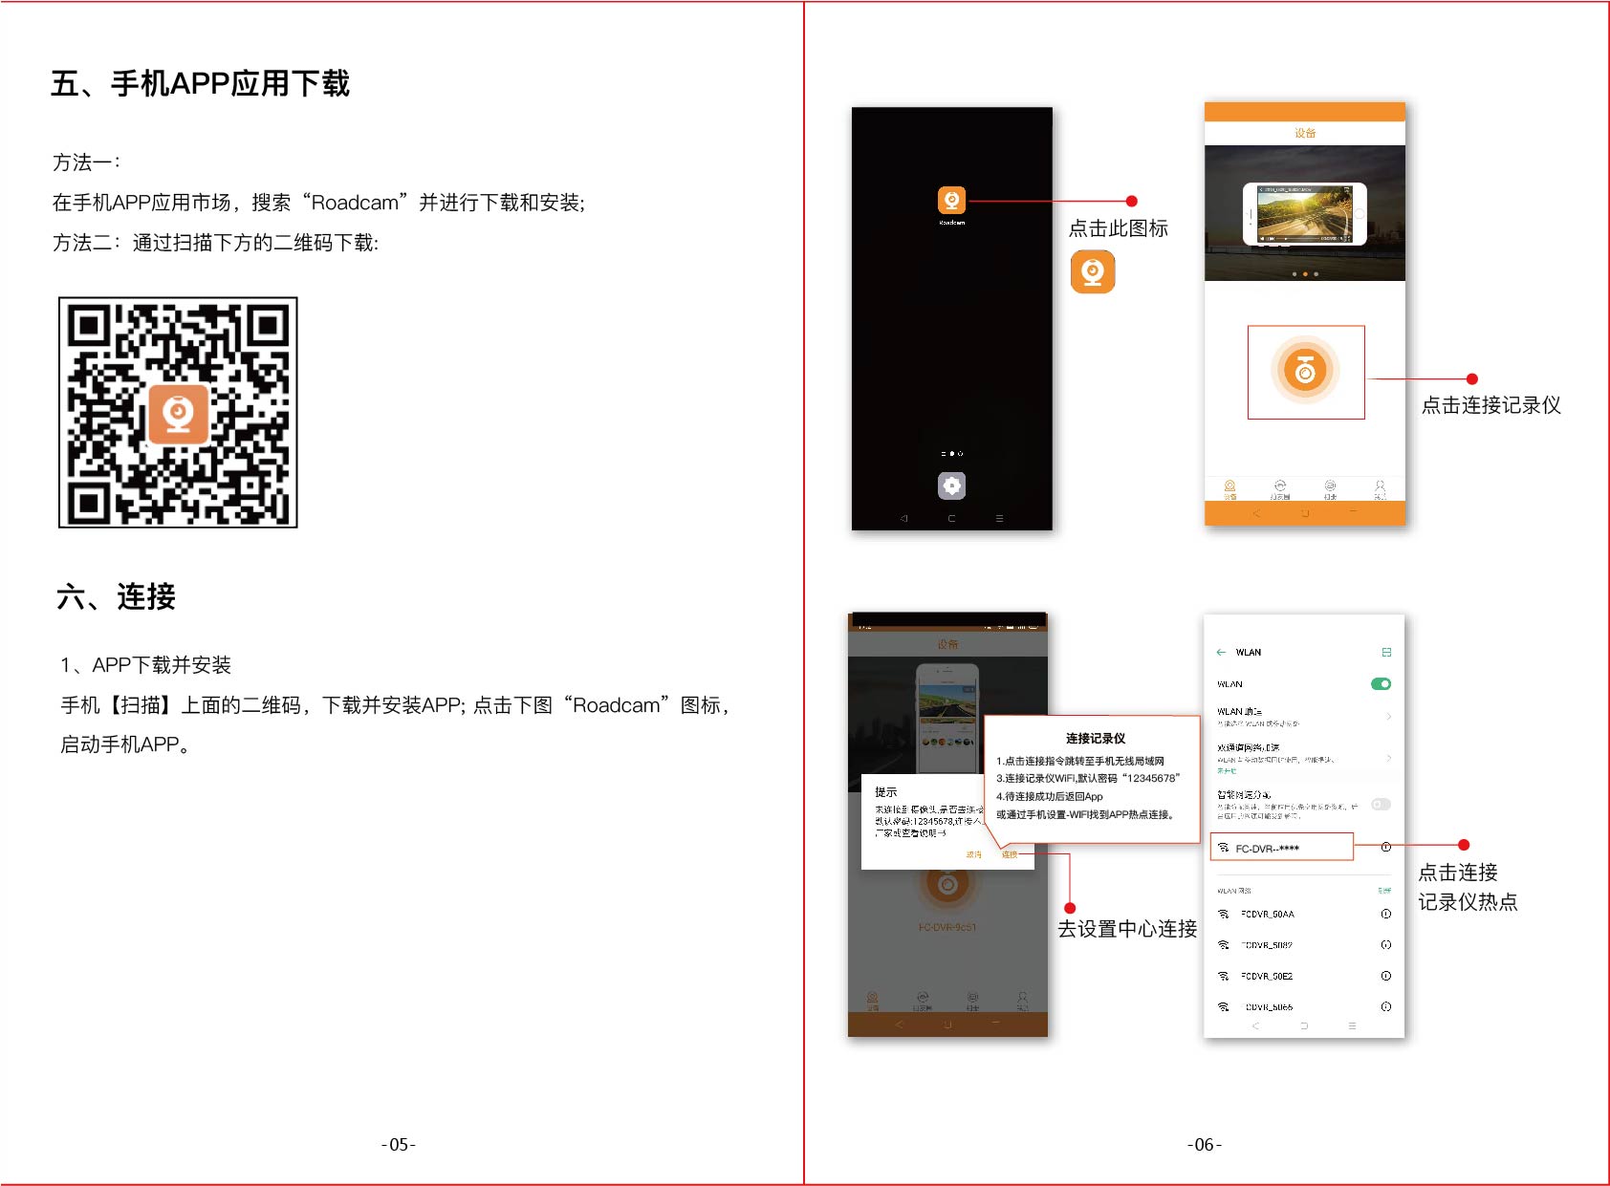
Task: Click the large Roadcam icon below '点击此图标'
Action: pyautogui.click(x=1093, y=271)
